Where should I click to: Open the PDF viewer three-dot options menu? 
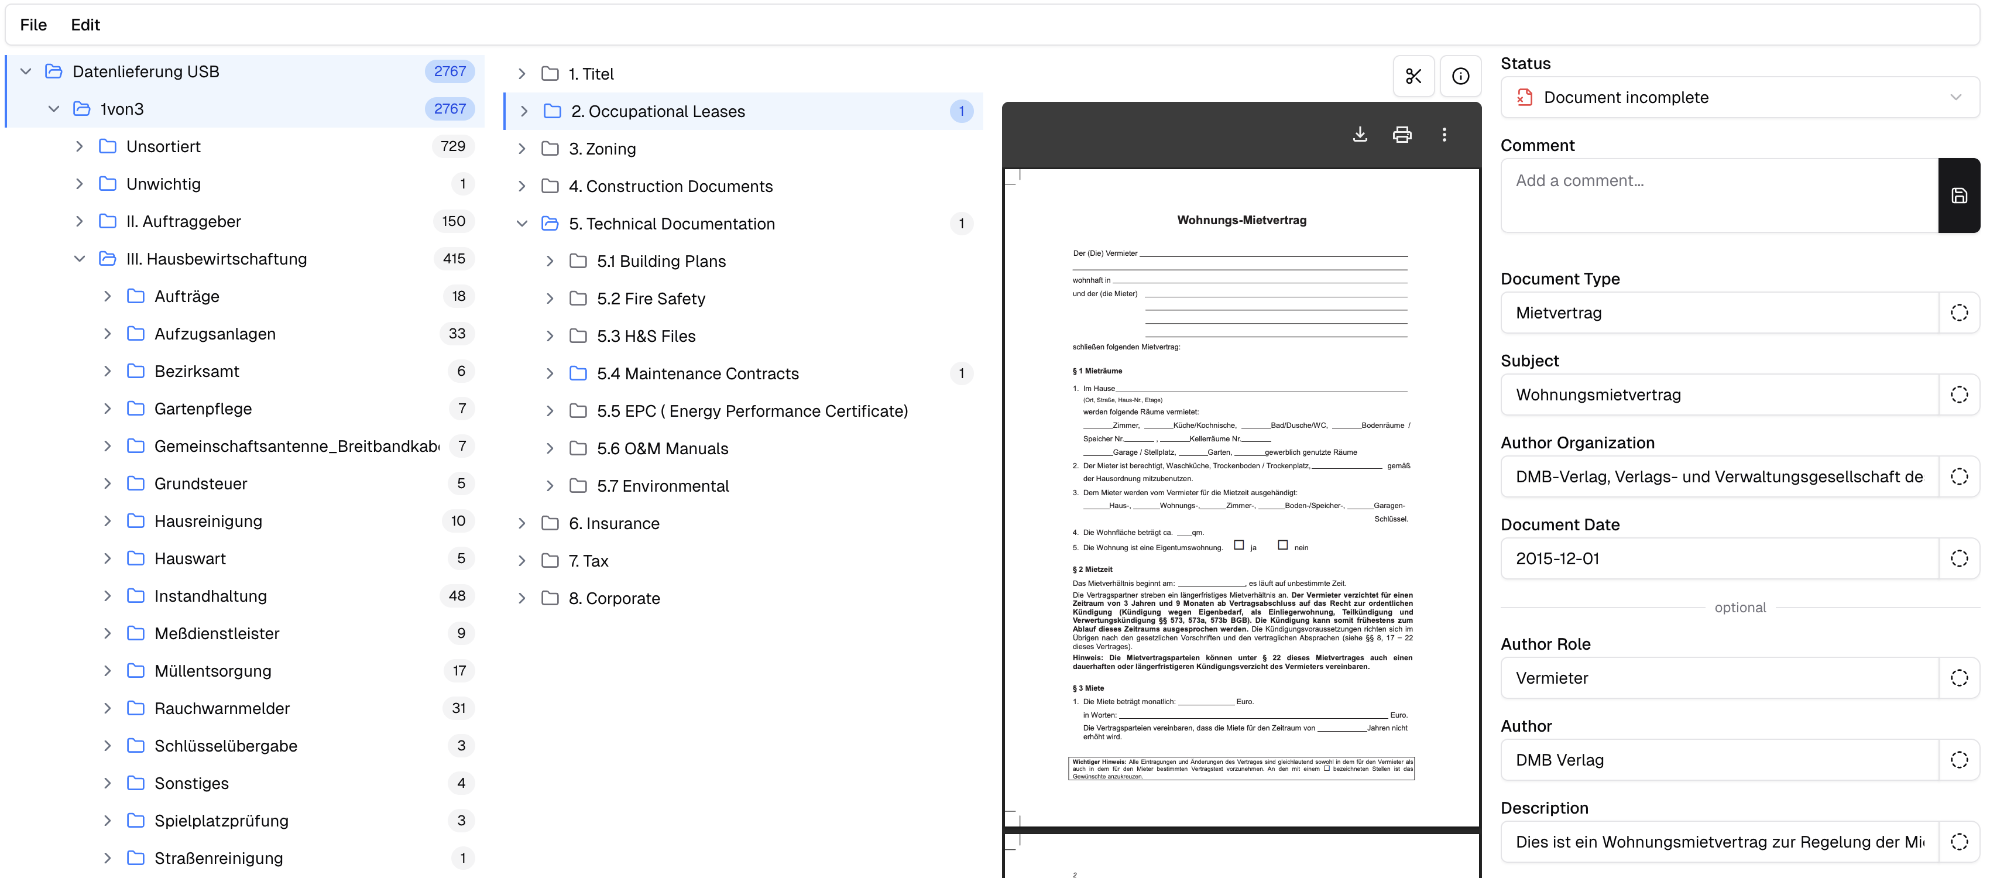(1444, 133)
